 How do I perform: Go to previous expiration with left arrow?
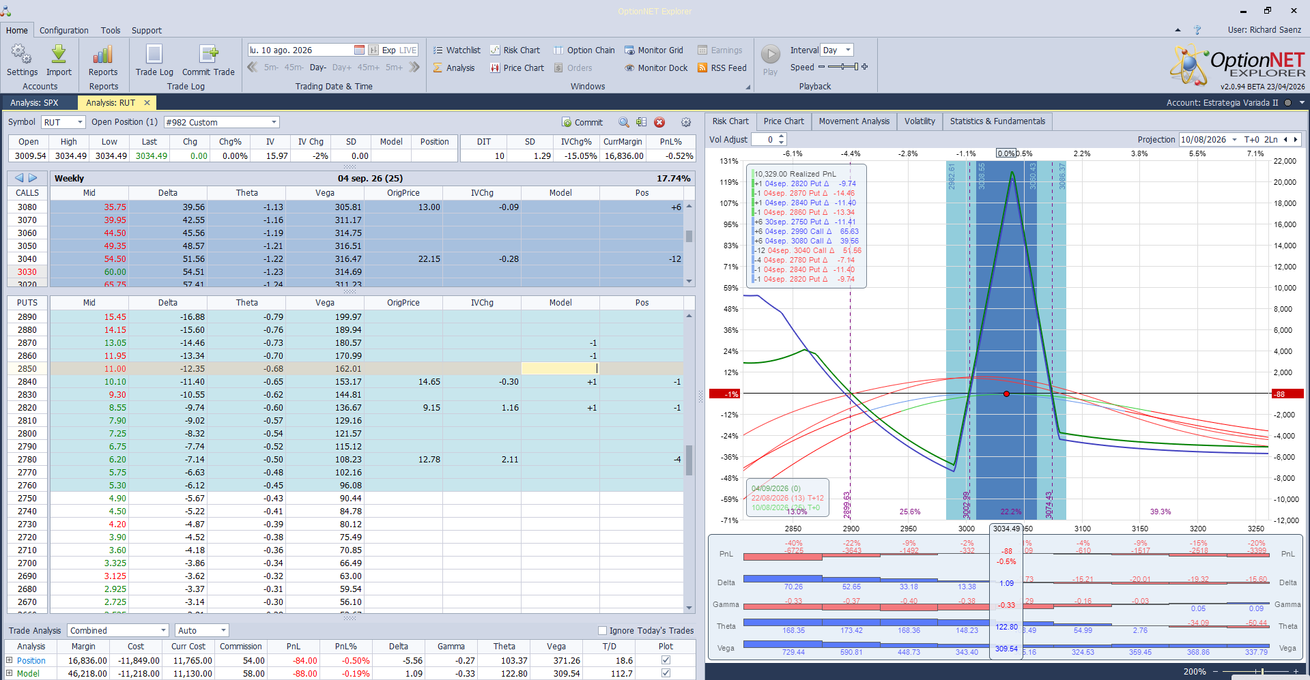click(19, 178)
